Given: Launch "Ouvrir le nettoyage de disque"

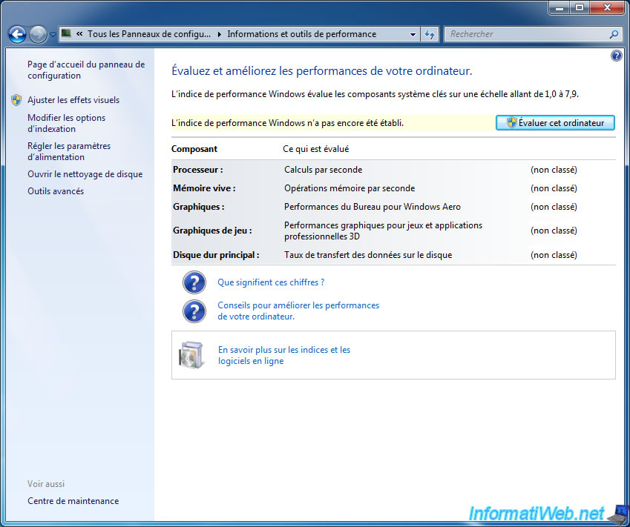Looking at the screenshot, I should (85, 174).
